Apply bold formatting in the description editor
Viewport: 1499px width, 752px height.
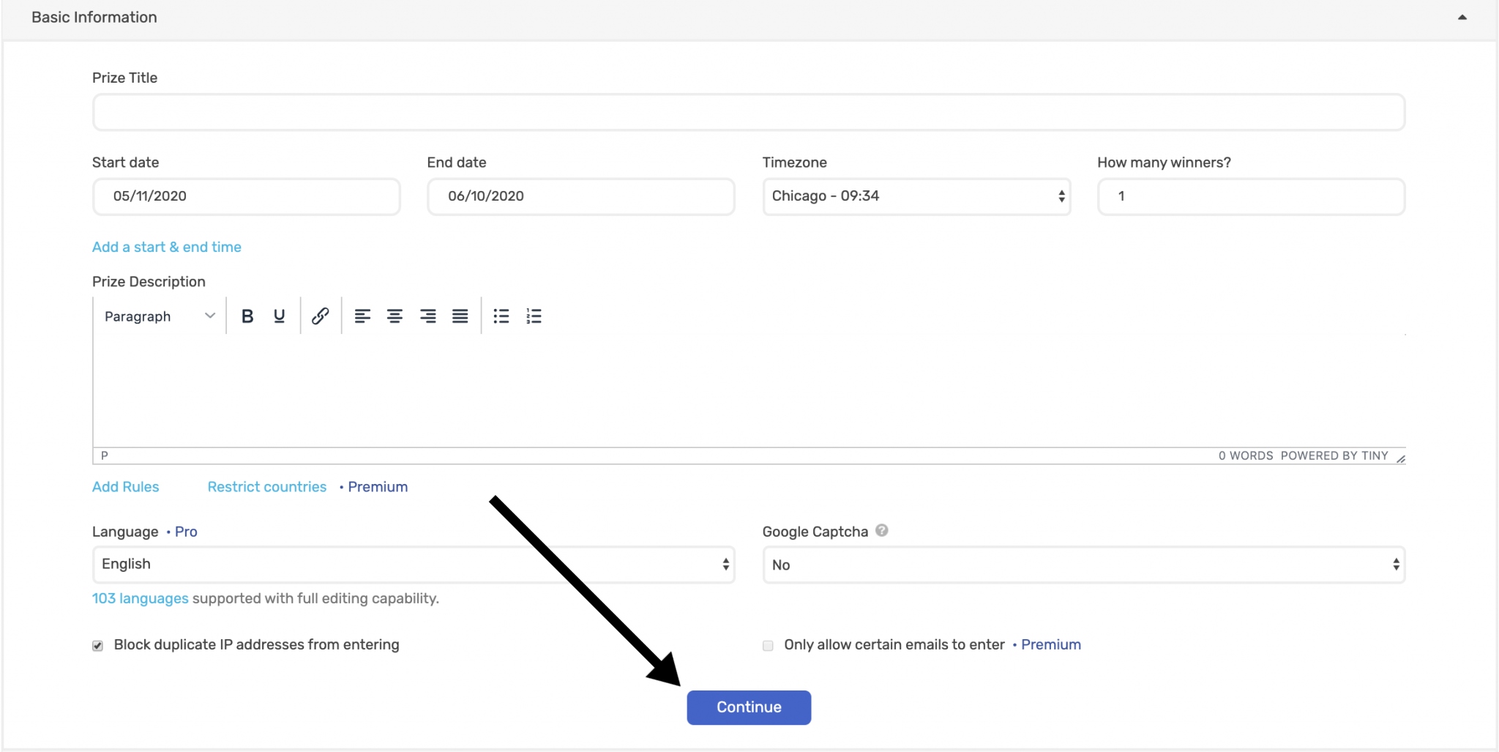pos(247,316)
